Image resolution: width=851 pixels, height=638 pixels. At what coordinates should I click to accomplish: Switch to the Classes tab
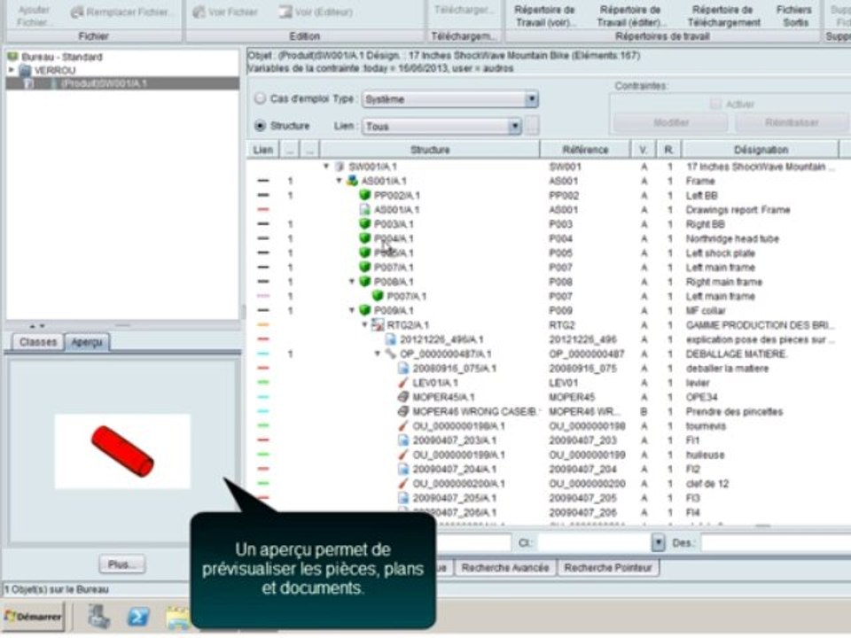[x=38, y=342]
